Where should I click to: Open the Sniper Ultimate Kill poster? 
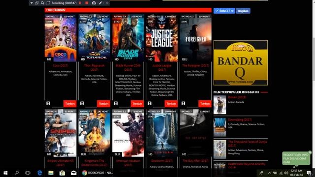coord(61,133)
